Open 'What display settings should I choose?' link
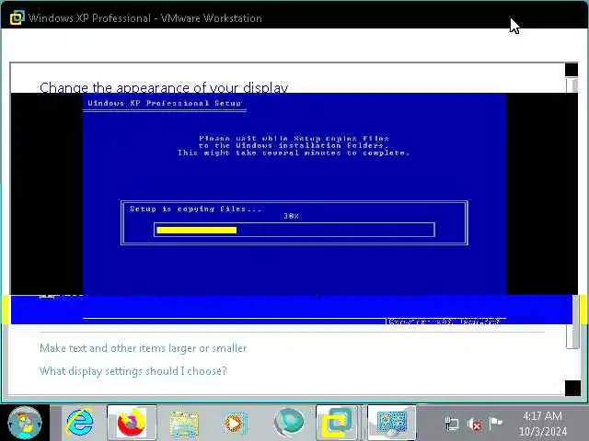The image size is (589, 441). click(x=133, y=371)
